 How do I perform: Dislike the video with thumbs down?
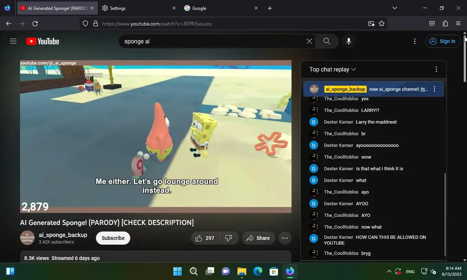click(x=229, y=238)
